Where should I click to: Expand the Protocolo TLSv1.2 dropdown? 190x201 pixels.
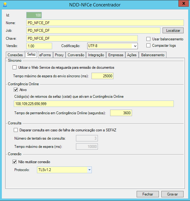pyautogui.click(x=89, y=170)
